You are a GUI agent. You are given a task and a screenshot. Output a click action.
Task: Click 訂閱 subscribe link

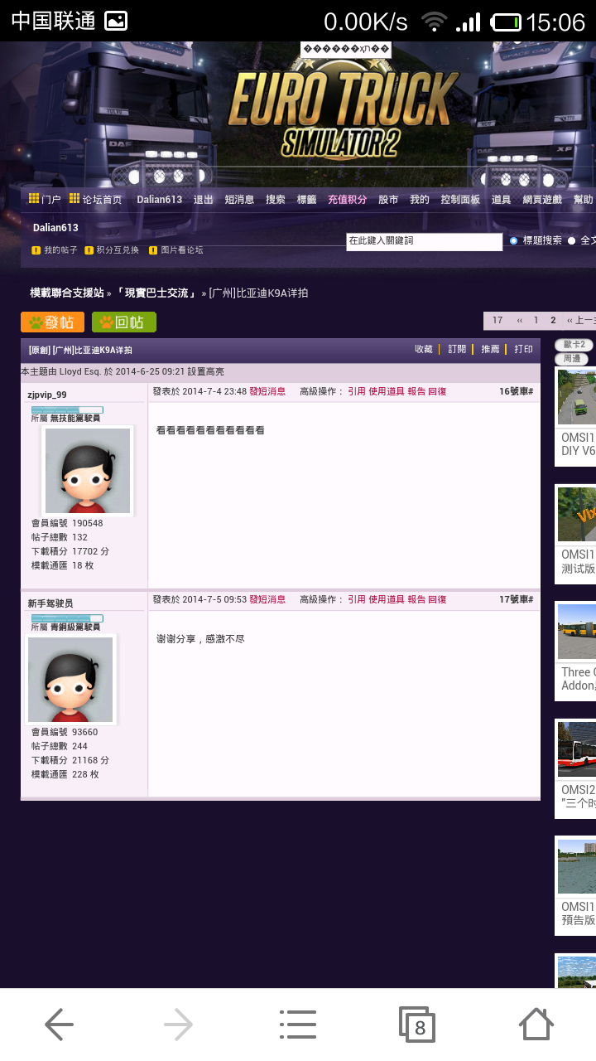click(457, 349)
